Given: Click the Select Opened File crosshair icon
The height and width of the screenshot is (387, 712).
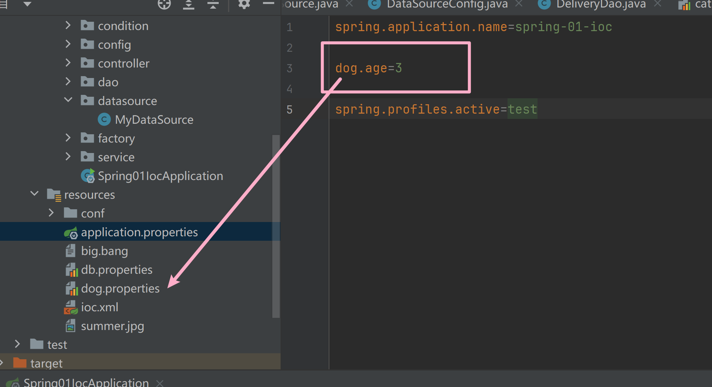Looking at the screenshot, I should [164, 4].
